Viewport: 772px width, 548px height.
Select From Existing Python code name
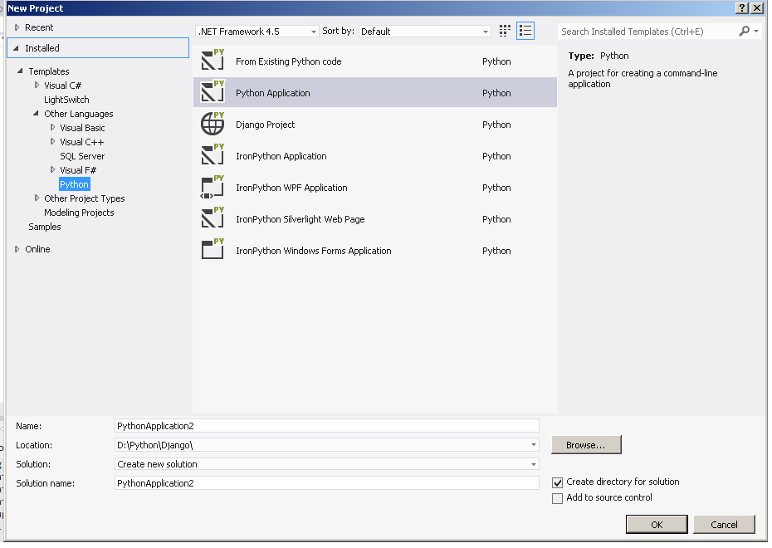289,61
